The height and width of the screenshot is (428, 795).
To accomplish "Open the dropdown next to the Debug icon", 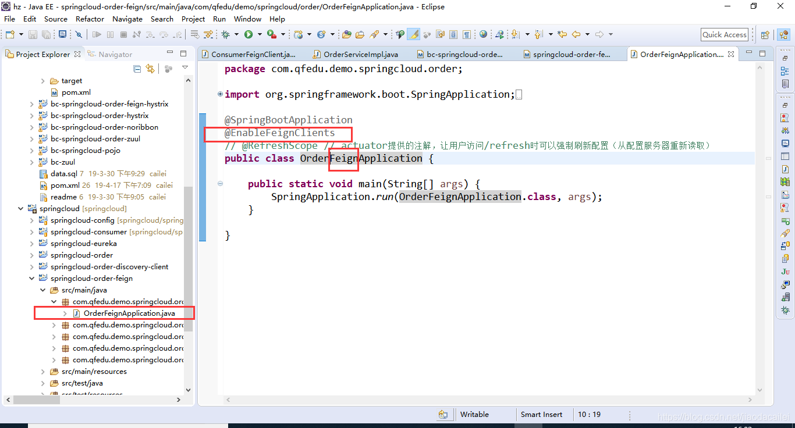I will click(236, 35).
